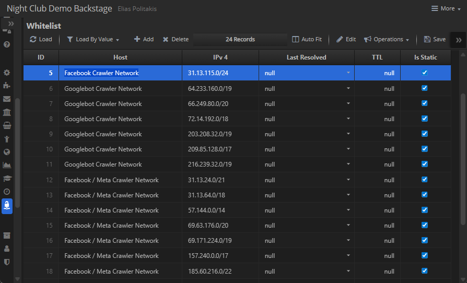Viewport: 467px width, 283px height.
Task: Click the help question mark sidebar icon
Action: click(7, 44)
